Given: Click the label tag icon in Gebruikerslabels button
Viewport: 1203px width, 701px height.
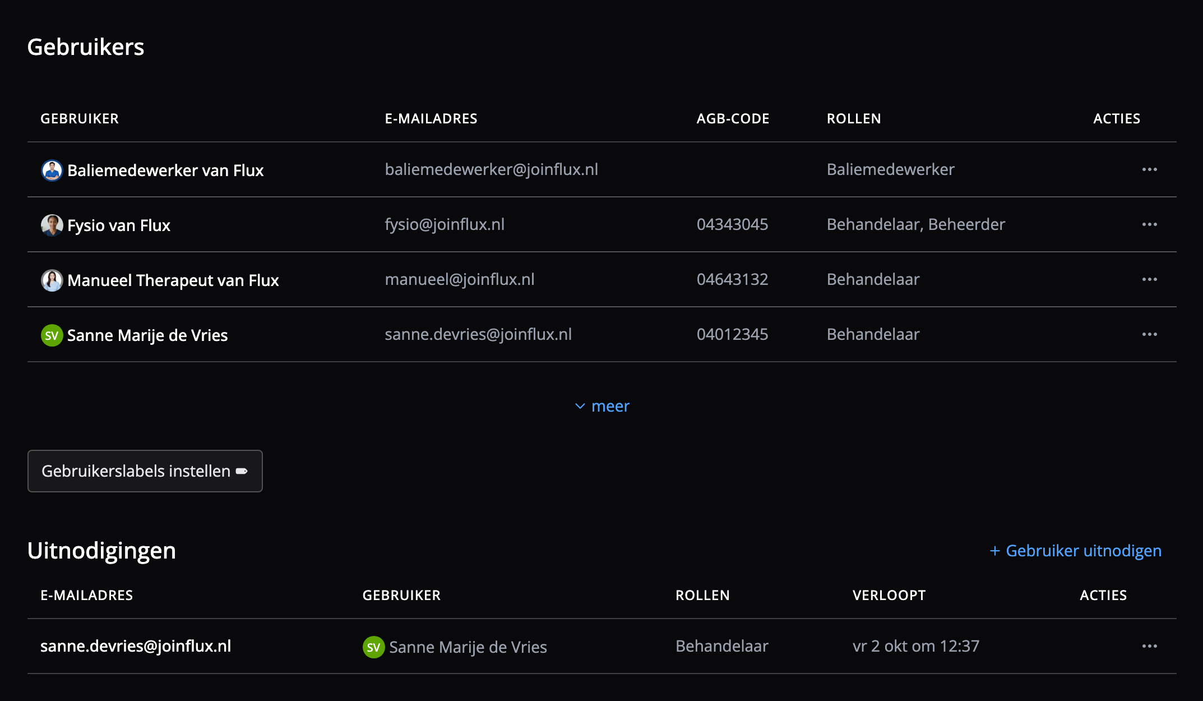Looking at the screenshot, I should tap(242, 471).
